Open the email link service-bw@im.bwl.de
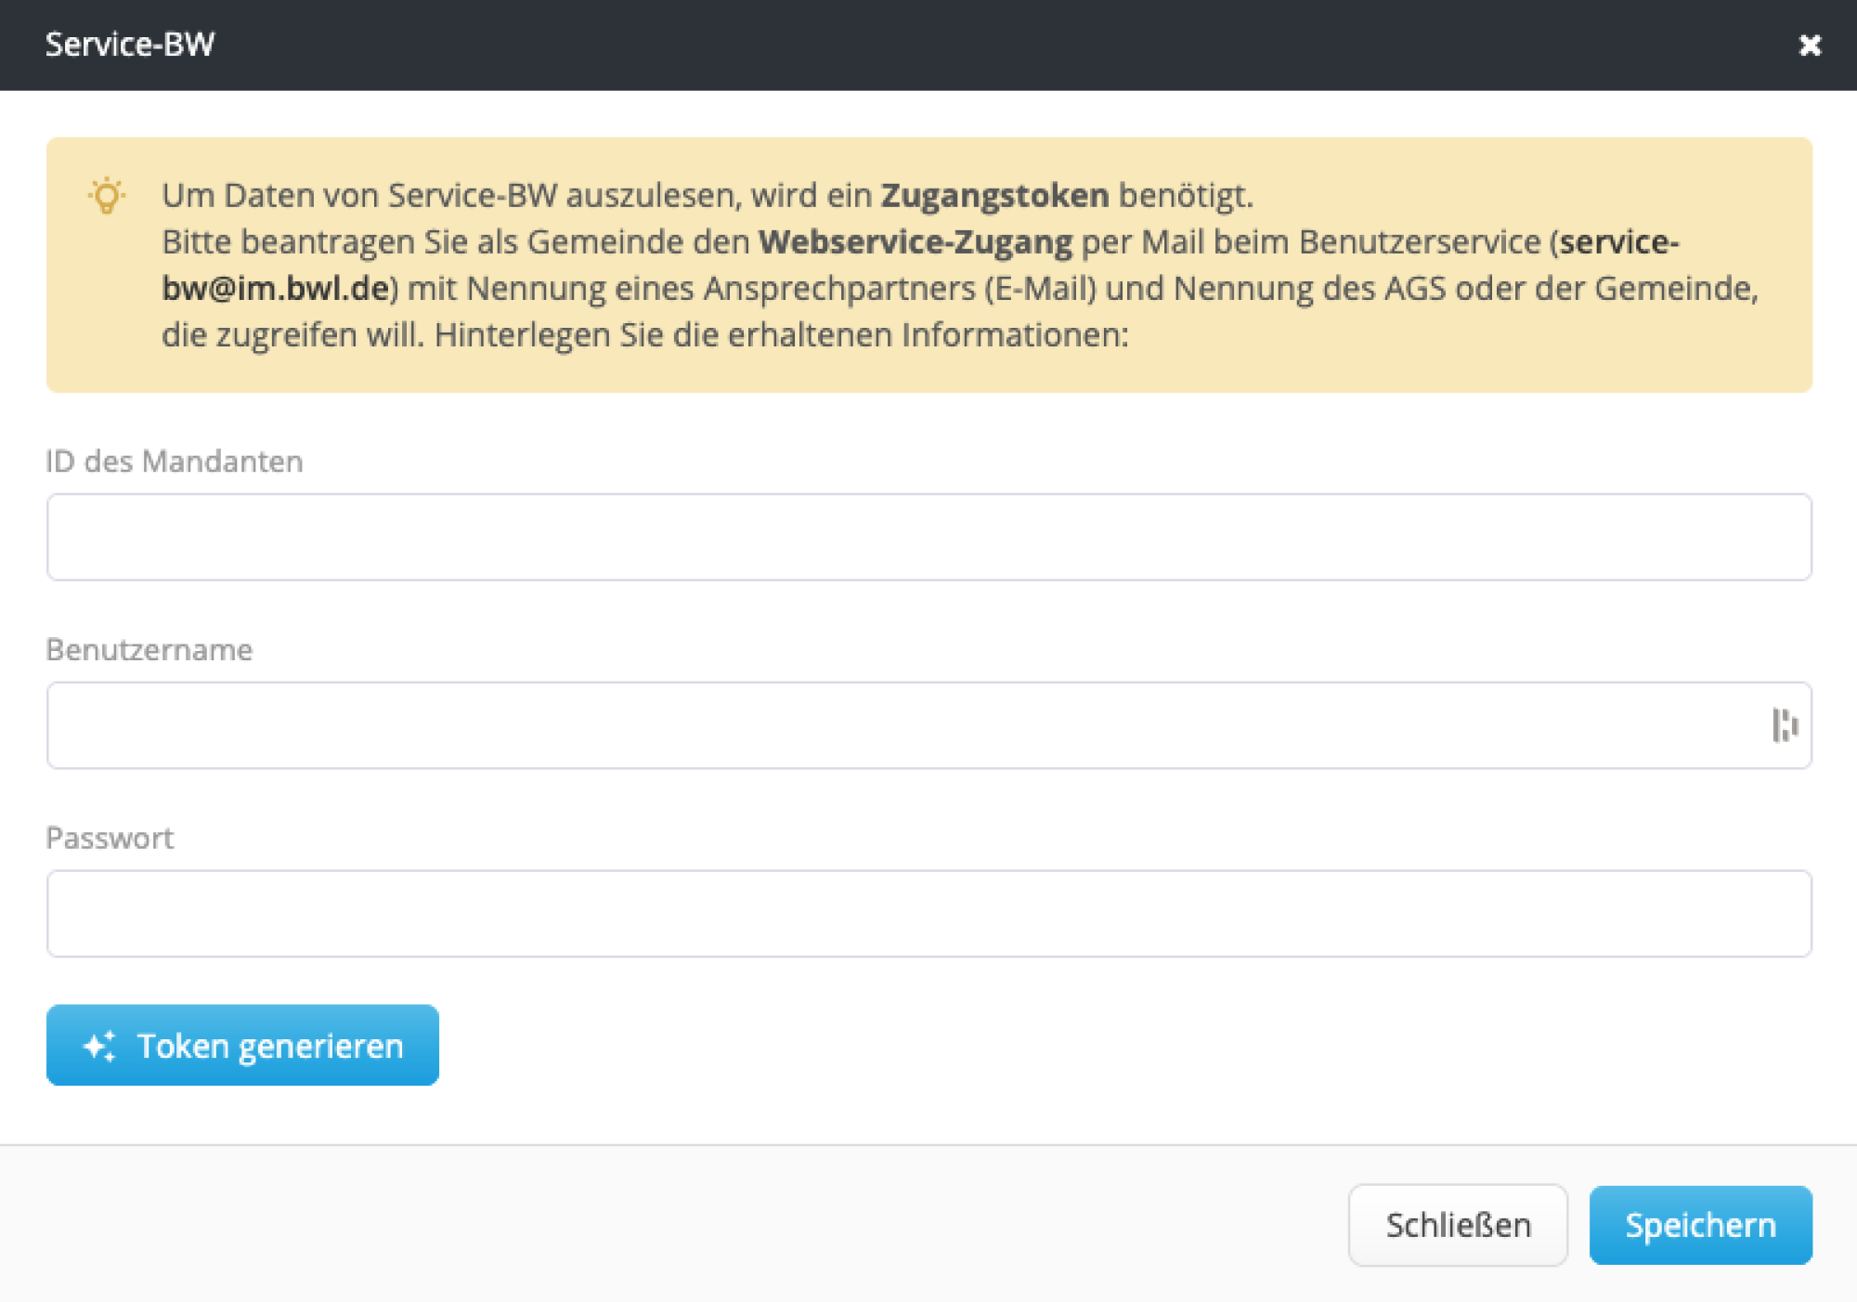 click(276, 288)
